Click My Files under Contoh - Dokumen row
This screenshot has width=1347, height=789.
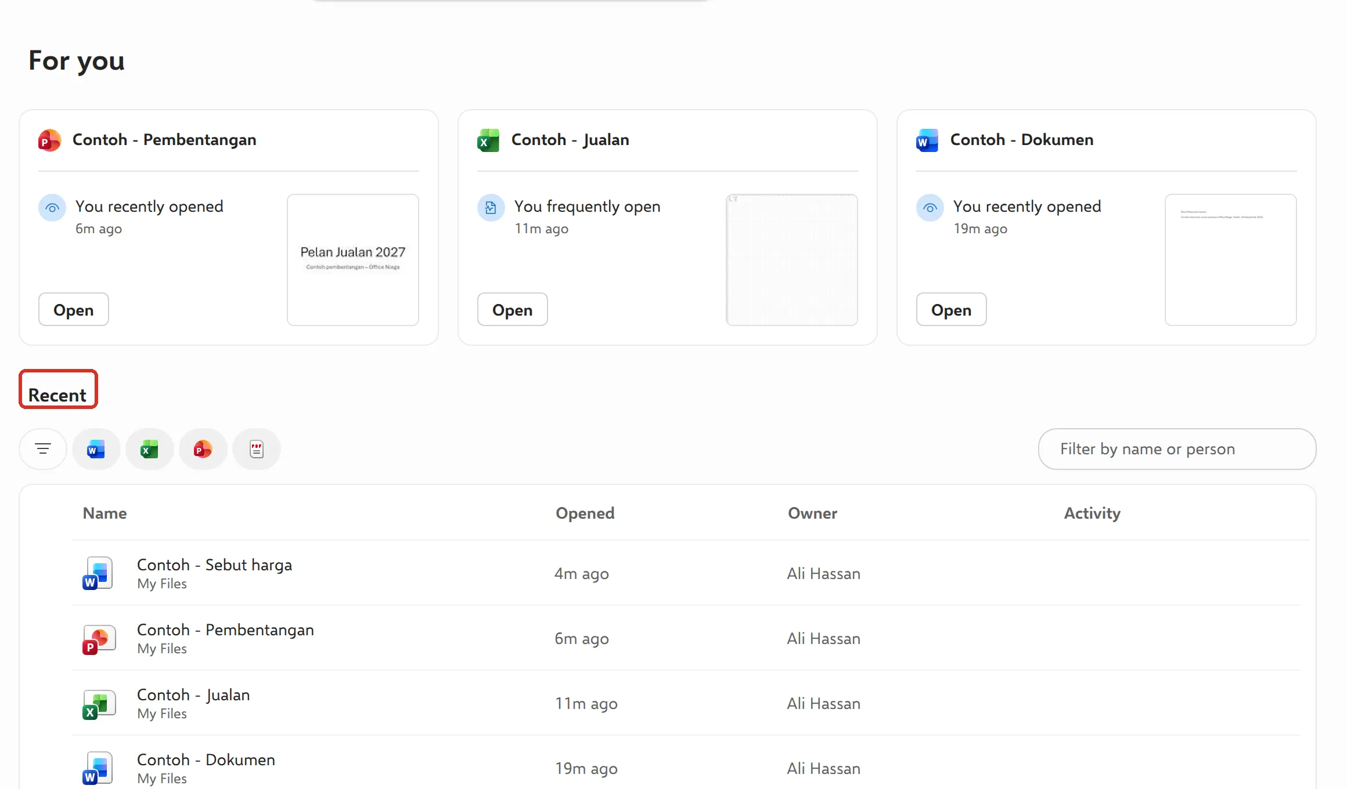(x=162, y=779)
